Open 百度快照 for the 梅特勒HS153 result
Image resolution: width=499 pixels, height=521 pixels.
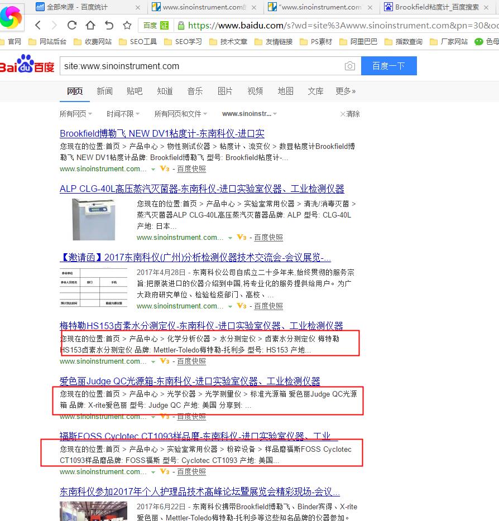click(191, 361)
